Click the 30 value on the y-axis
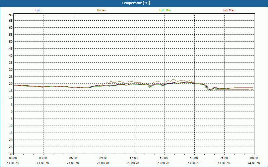 pyautogui.click(x=11, y=70)
